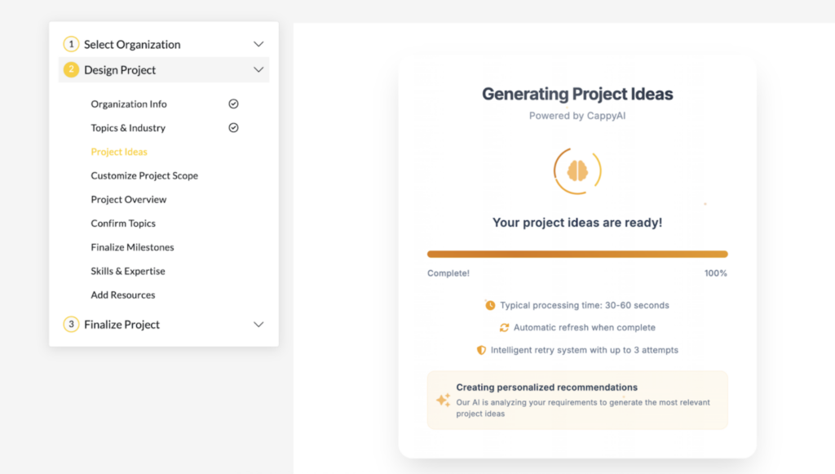The width and height of the screenshot is (835, 474).
Task: Click the sparkle stars icon
Action: point(443,400)
